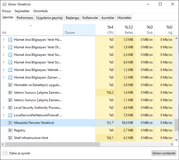The height and width of the screenshot is (160, 179).
Task: Click the %0,1 CPU cell
Action: pyautogui.click(x=105, y=138)
